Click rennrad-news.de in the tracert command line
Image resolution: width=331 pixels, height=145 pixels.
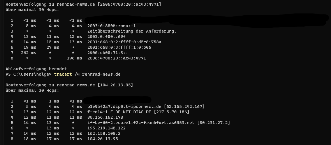[x=101, y=74]
